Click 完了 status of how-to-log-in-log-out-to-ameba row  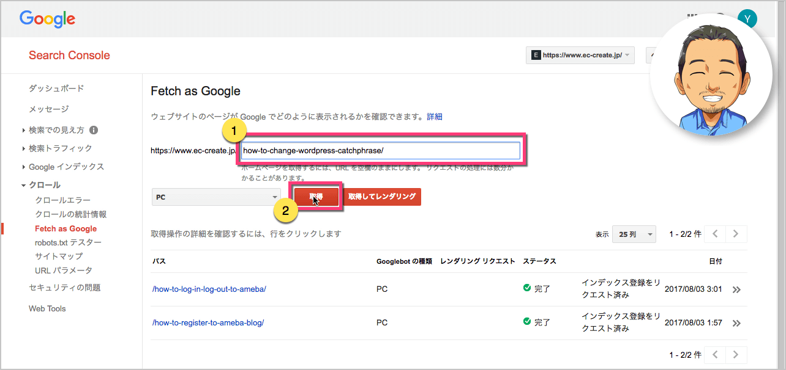(537, 289)
